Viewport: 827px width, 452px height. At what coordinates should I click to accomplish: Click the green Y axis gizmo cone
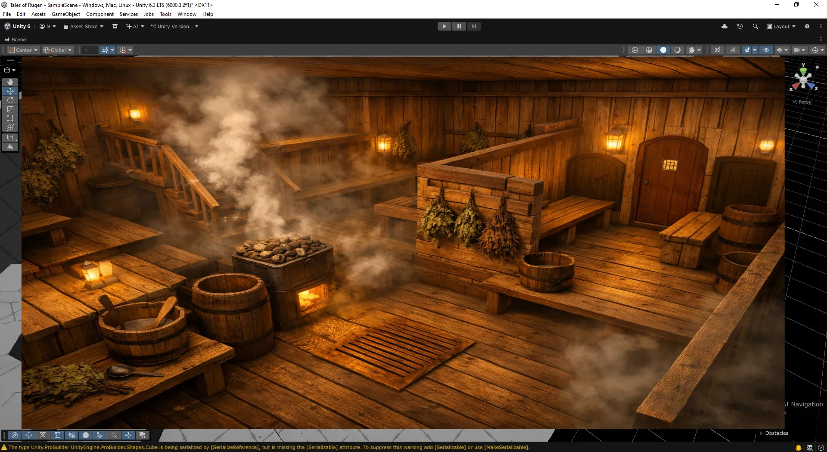click(x=803, y=70)
